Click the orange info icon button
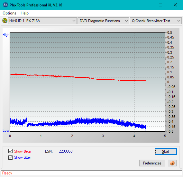Screen dimensions: 183x177 (172, 163)
